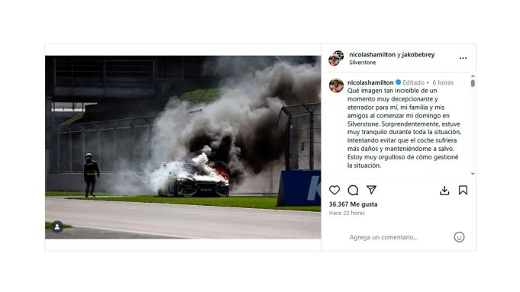Viewport: 520px width, 292px height.
Task: Like the post with the heart icon
Action: tap(334, 190)
